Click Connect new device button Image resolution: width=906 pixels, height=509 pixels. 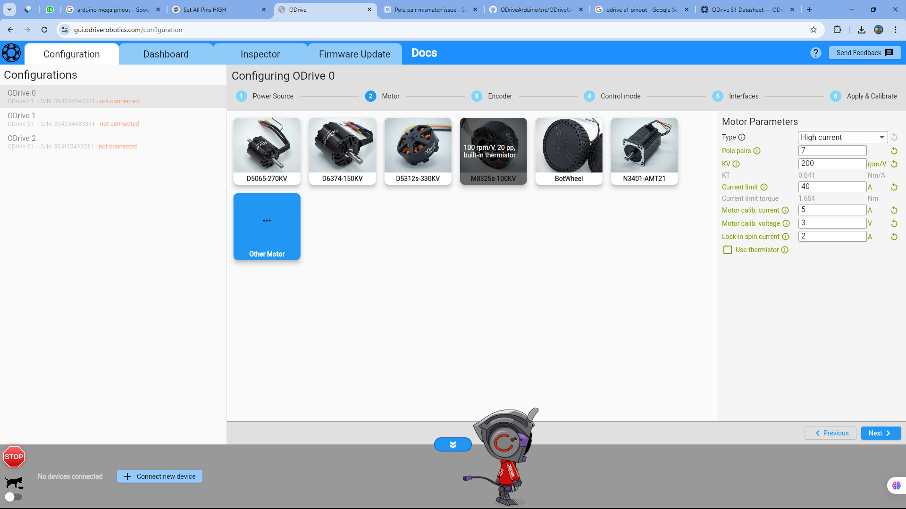pyautogui.click(x=159, y=476)
